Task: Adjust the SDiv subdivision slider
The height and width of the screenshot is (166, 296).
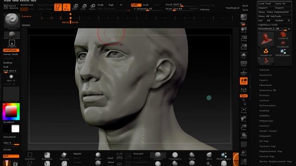Action: coord(11,143)
